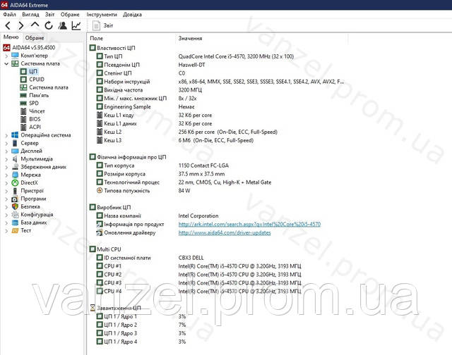The width and height of the screenshot is (452, 355).
Task: Select the BIOS tree item
Action: pyautogui.click(x=34, y=119)
